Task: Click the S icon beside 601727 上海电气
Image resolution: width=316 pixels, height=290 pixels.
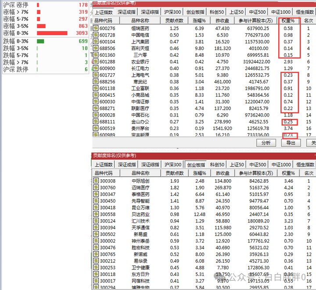Action: tap(96, 75)
